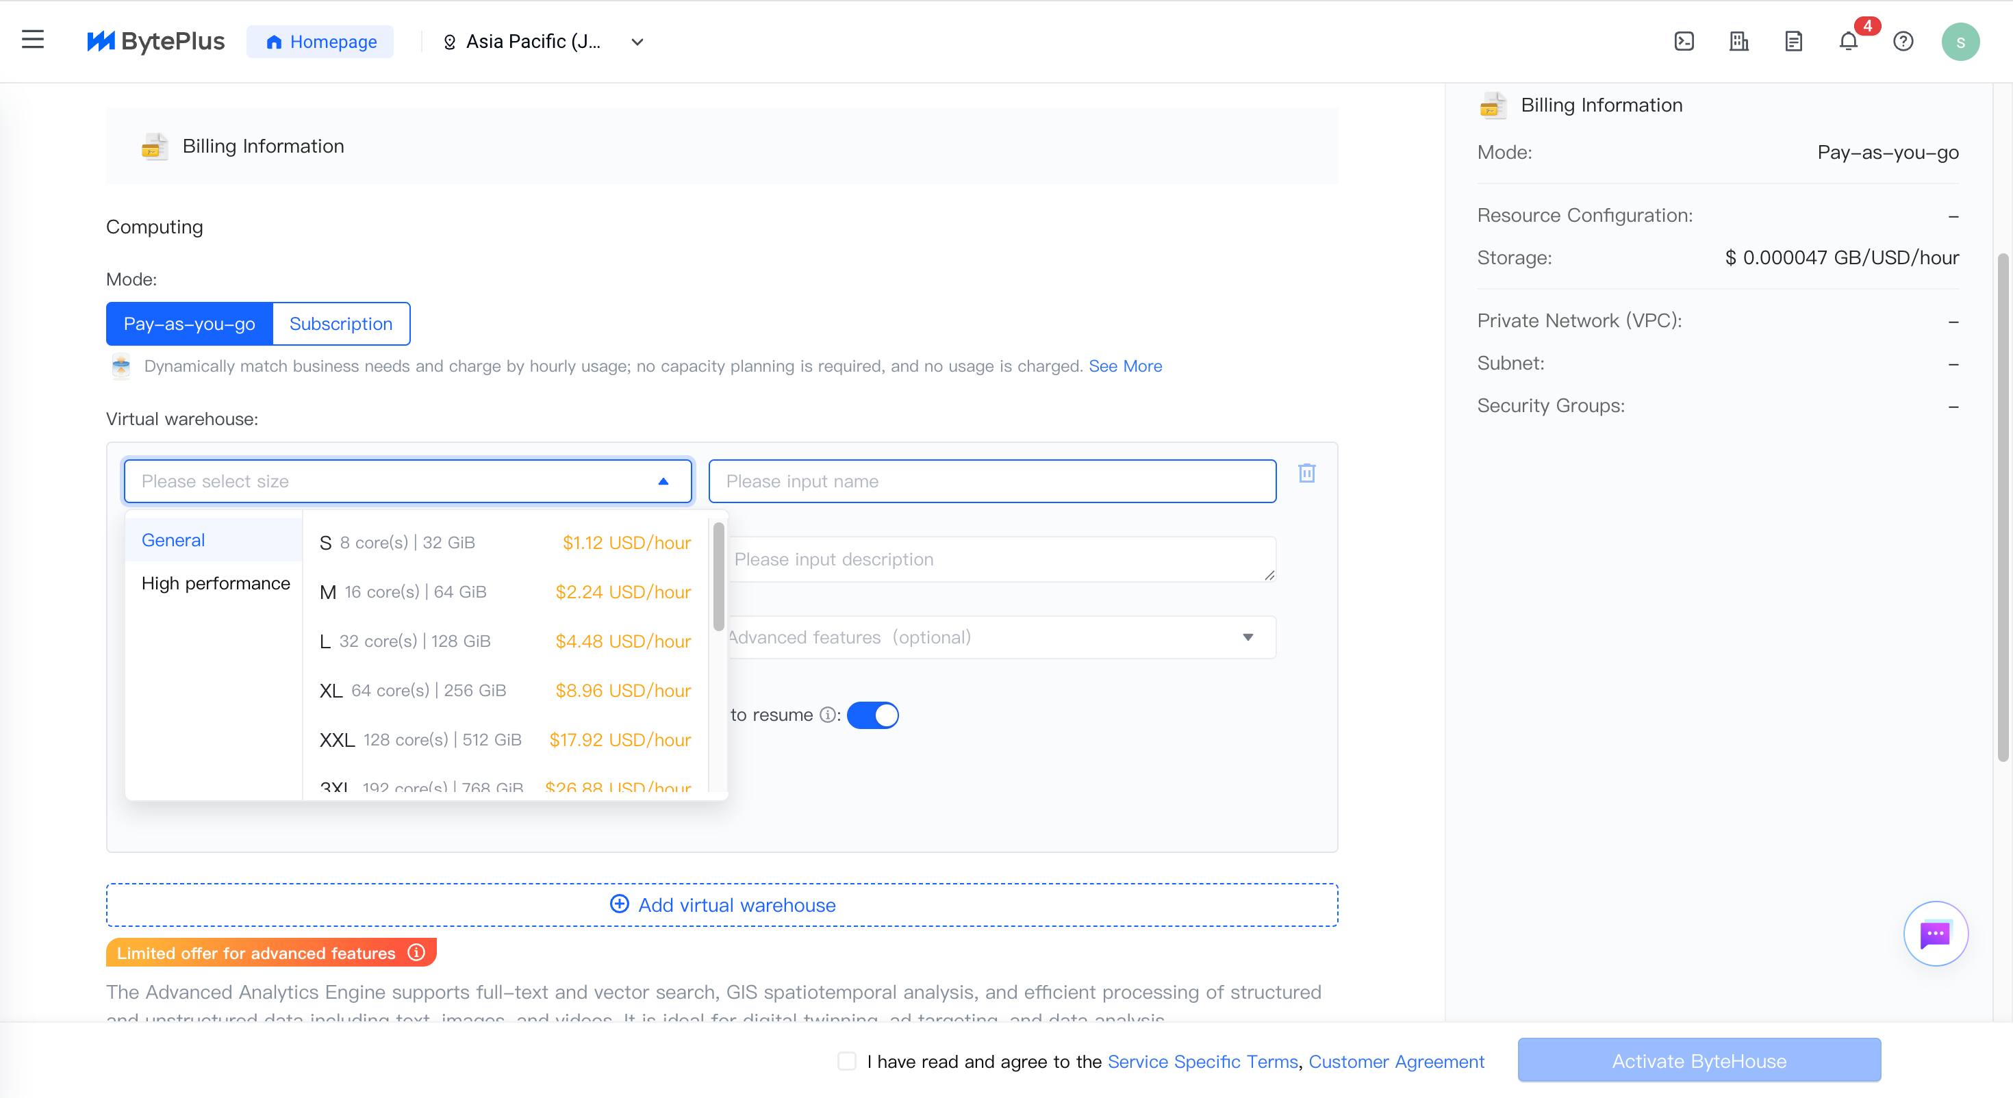Screen dimensions: 2013x1098
Task: Select the High performance category
Action: click(x=215, y=583)
